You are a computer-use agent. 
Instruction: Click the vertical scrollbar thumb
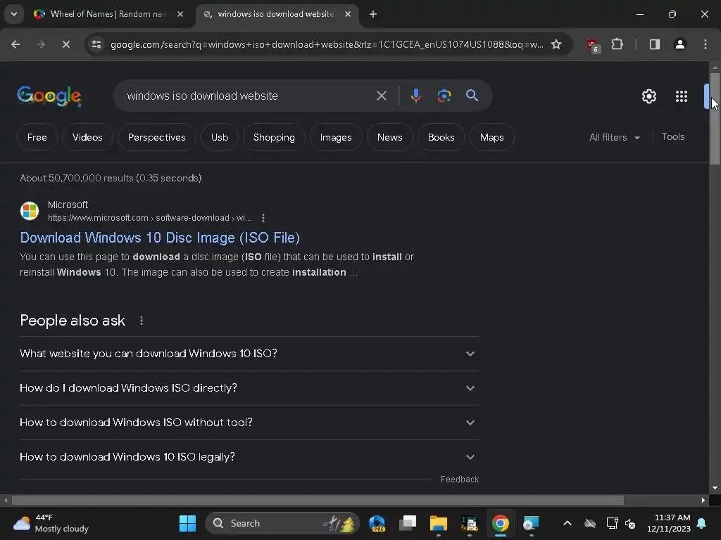(x=715, y=118)
